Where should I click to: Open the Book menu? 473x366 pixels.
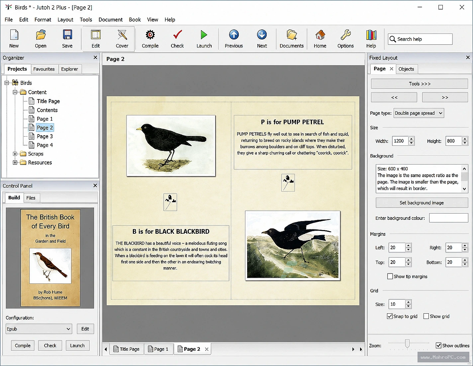(135, 20)
